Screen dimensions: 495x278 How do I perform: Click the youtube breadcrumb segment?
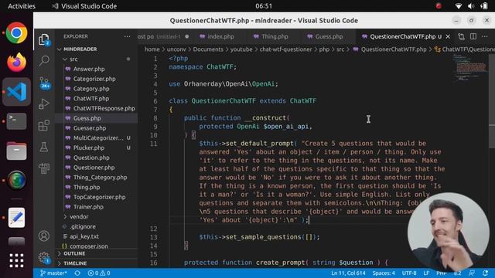(x=241, y=49)
